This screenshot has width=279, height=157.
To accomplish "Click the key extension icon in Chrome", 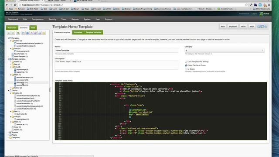I will [x=251, y=5].
